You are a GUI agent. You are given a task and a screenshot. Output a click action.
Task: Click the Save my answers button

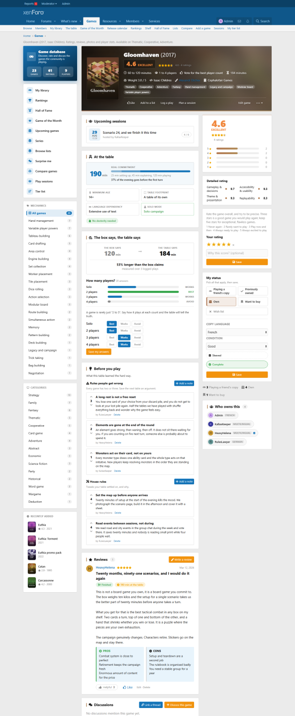tap(98, 352)
